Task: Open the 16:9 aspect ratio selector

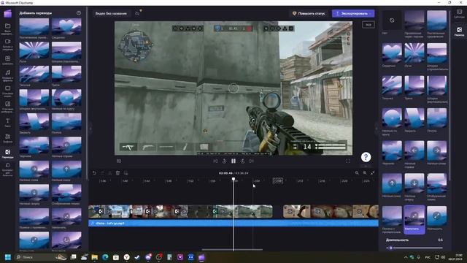Action: (x=368, y=25)
